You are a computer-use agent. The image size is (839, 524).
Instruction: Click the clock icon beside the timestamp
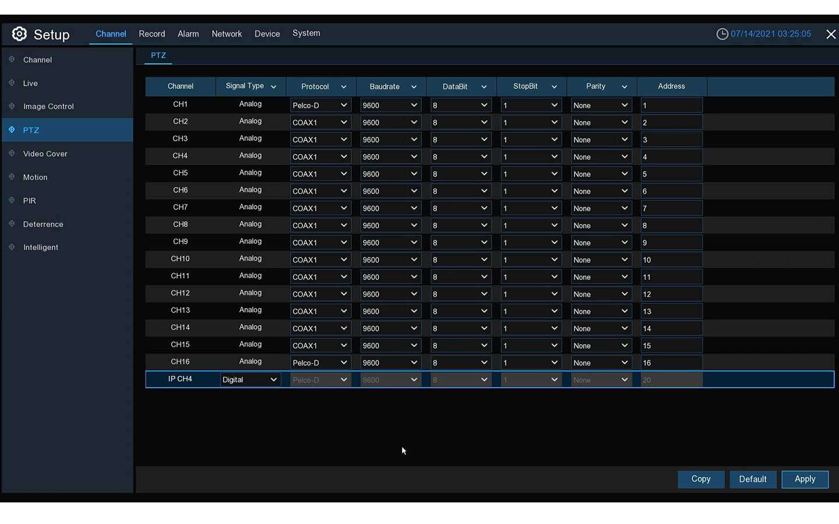coord(722,34)
